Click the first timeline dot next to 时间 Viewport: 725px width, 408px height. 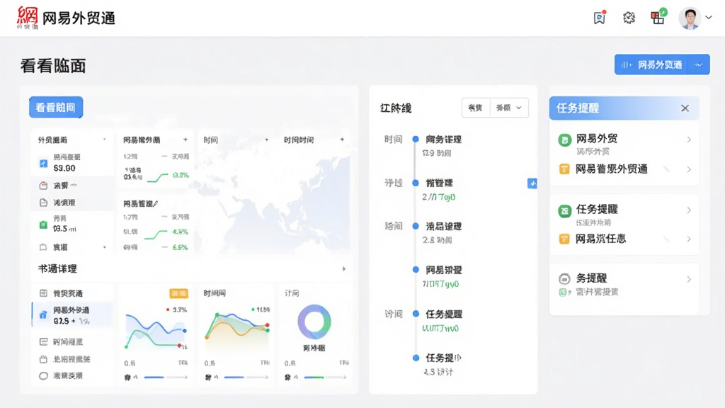pos(416,139)
